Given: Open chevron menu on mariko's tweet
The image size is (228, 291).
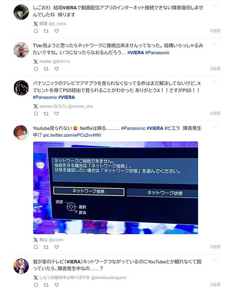Looking at the screenshot, I should (215, 44).
